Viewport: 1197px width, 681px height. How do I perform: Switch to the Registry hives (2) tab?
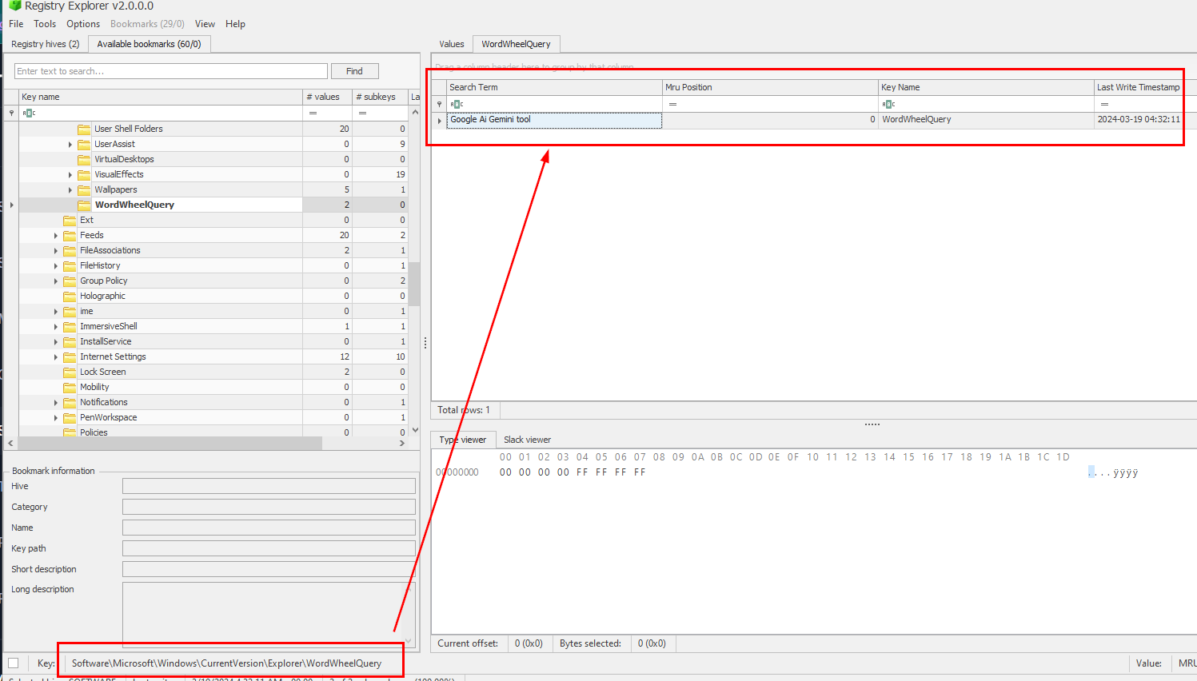pos(46,44)
